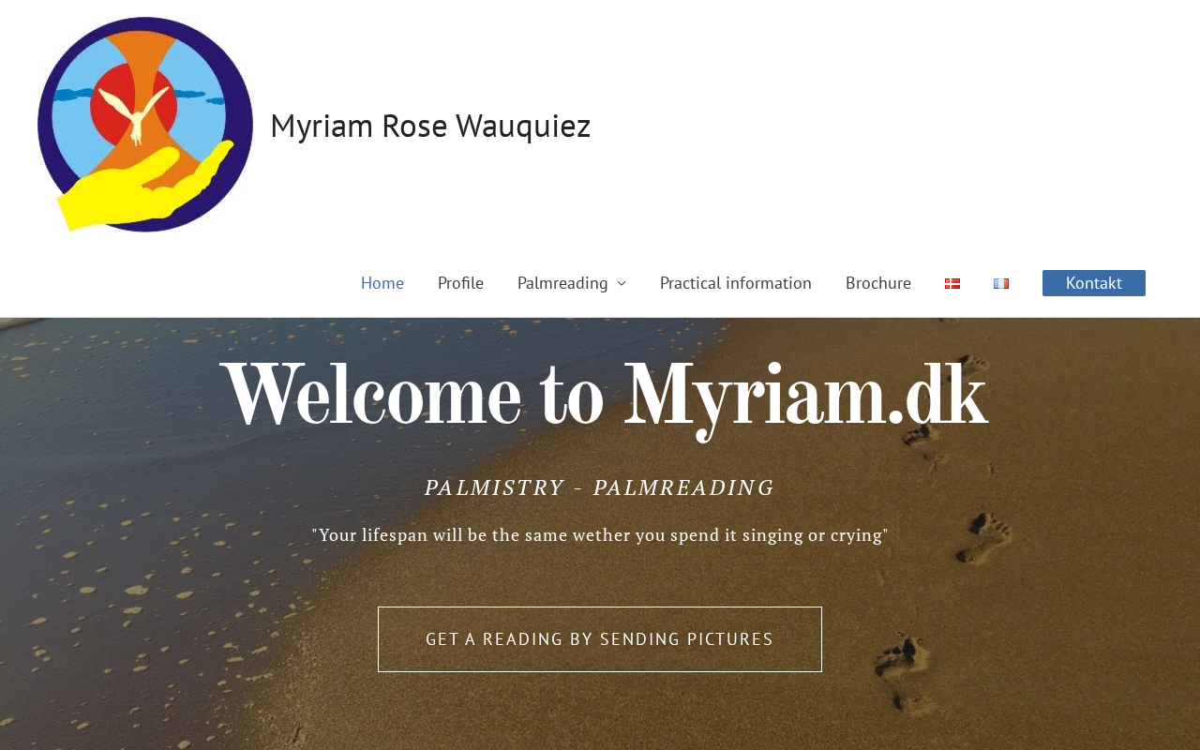Click the Myriam Rose Wauquiez site title
The image size is (1200, 750).
point(430,126)
